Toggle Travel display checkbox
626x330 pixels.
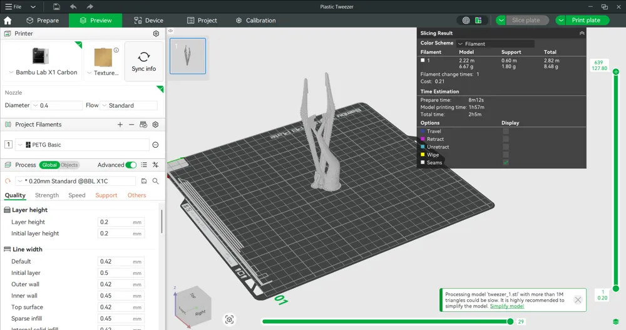coord(506,131)
